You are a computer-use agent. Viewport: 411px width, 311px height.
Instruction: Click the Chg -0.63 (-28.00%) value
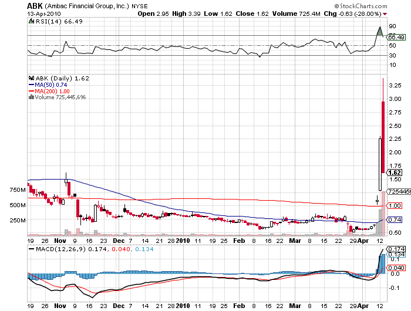(x=352, y=13)
